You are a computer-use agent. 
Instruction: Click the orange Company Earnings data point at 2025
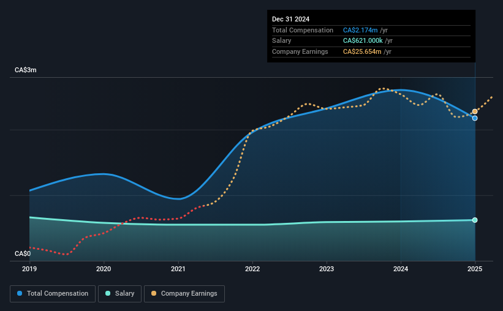pos(475,111)
